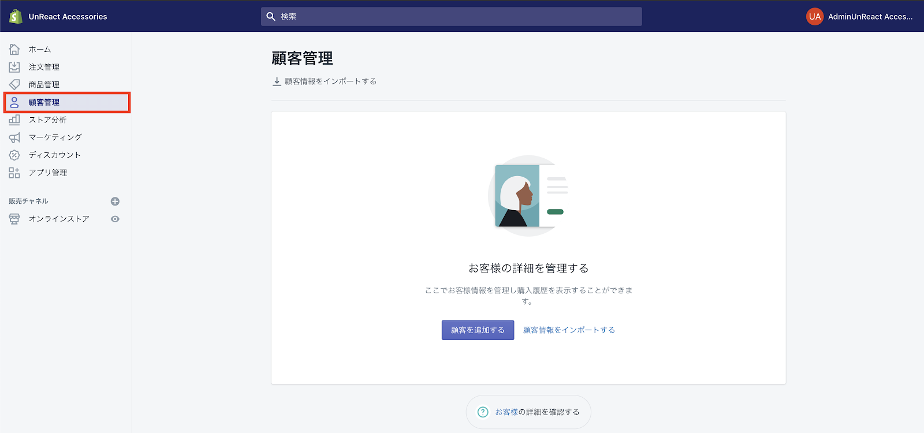Click the ディスカウント percent badge icon

tap(14, 155)
